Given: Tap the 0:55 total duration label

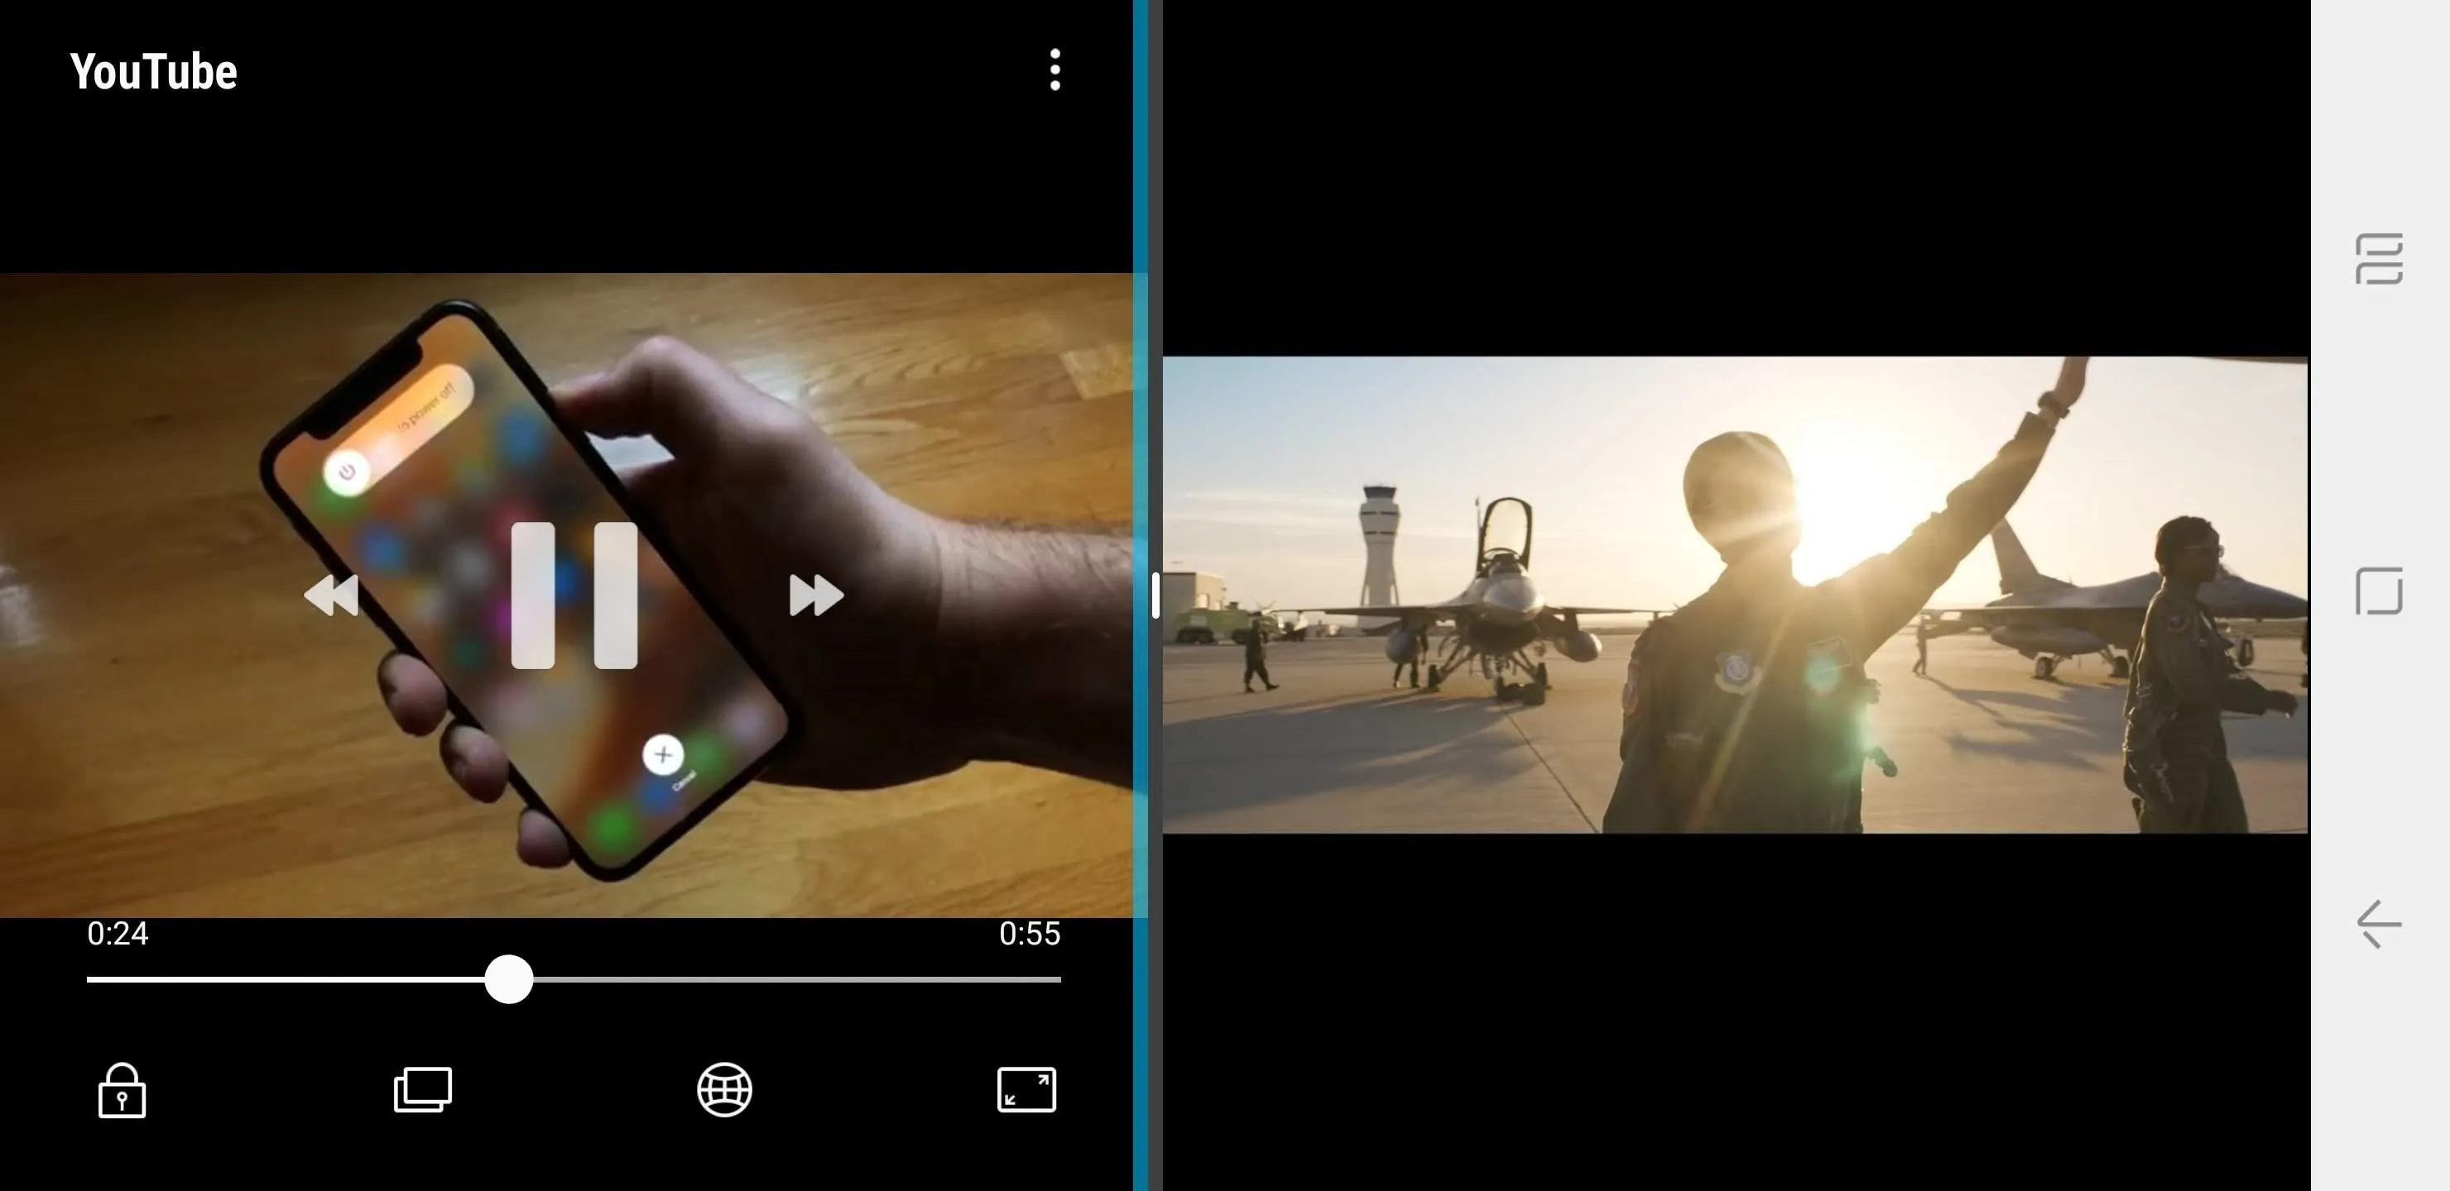Looking at the screenshot, I should click(x=1029, y=934).
